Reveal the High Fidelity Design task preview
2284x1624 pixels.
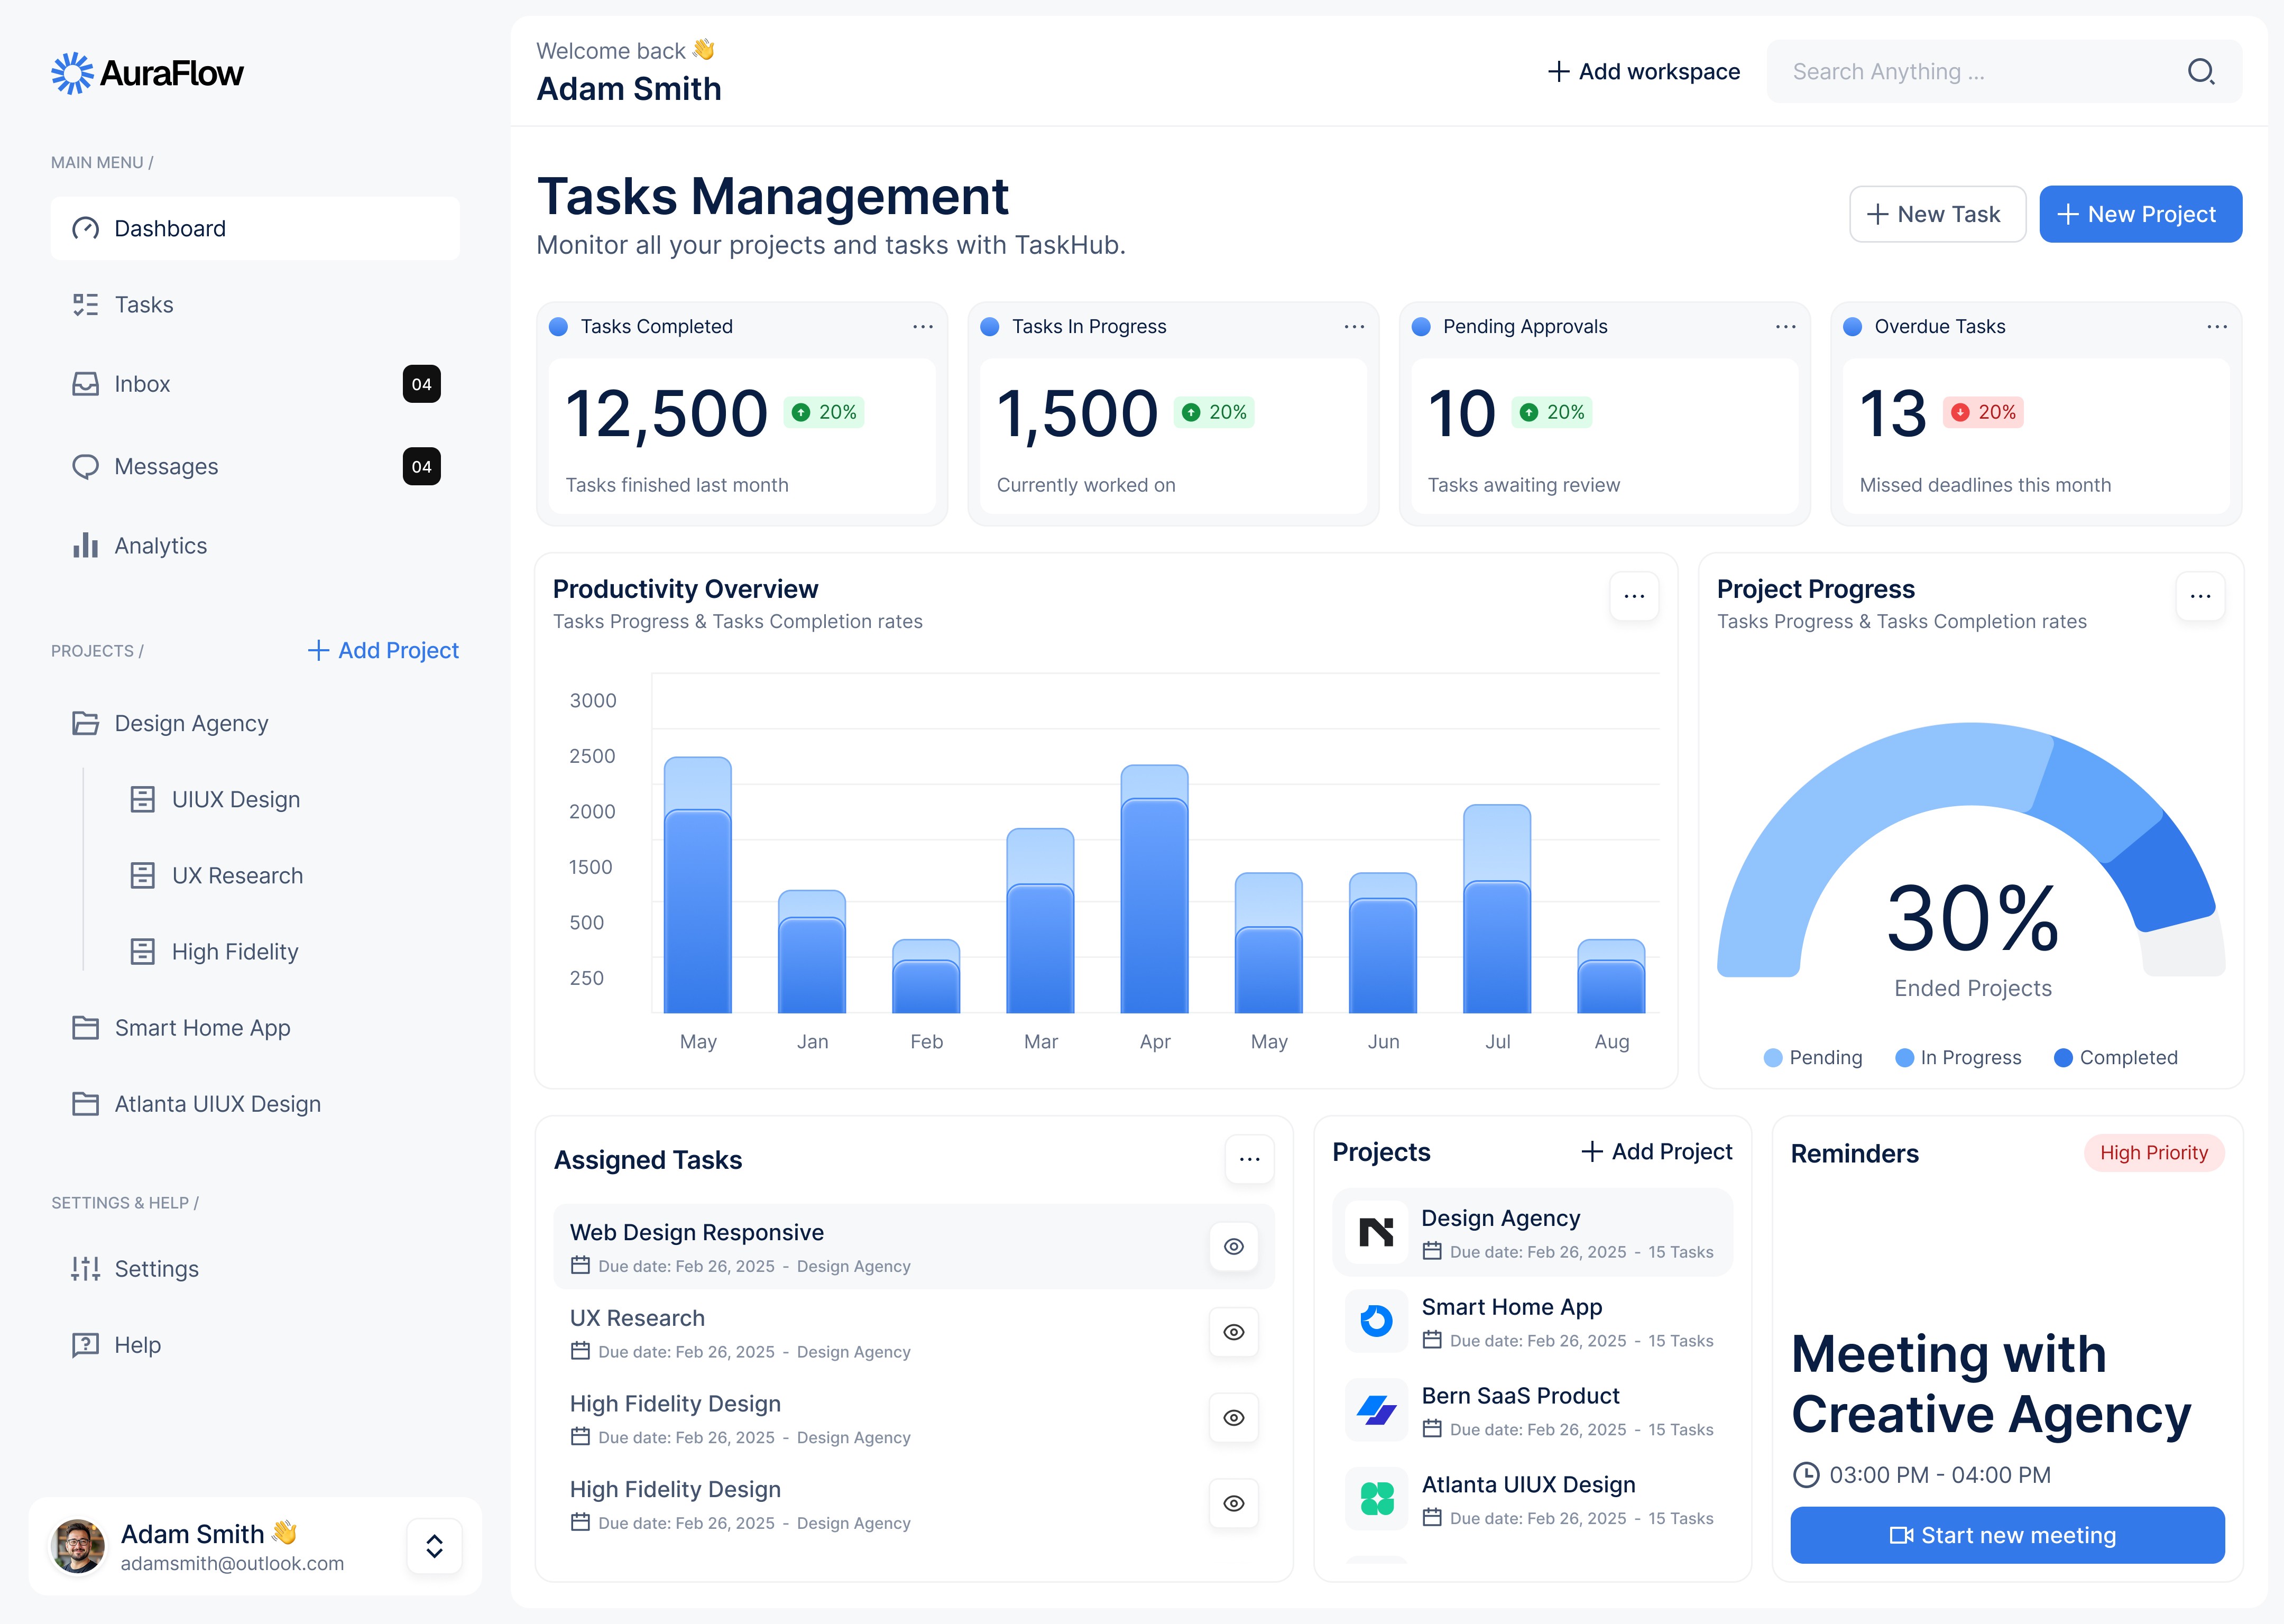tap(1233, 1417)
